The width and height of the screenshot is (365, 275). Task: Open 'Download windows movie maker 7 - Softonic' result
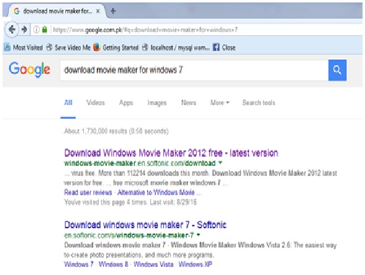tap(146, 225)
